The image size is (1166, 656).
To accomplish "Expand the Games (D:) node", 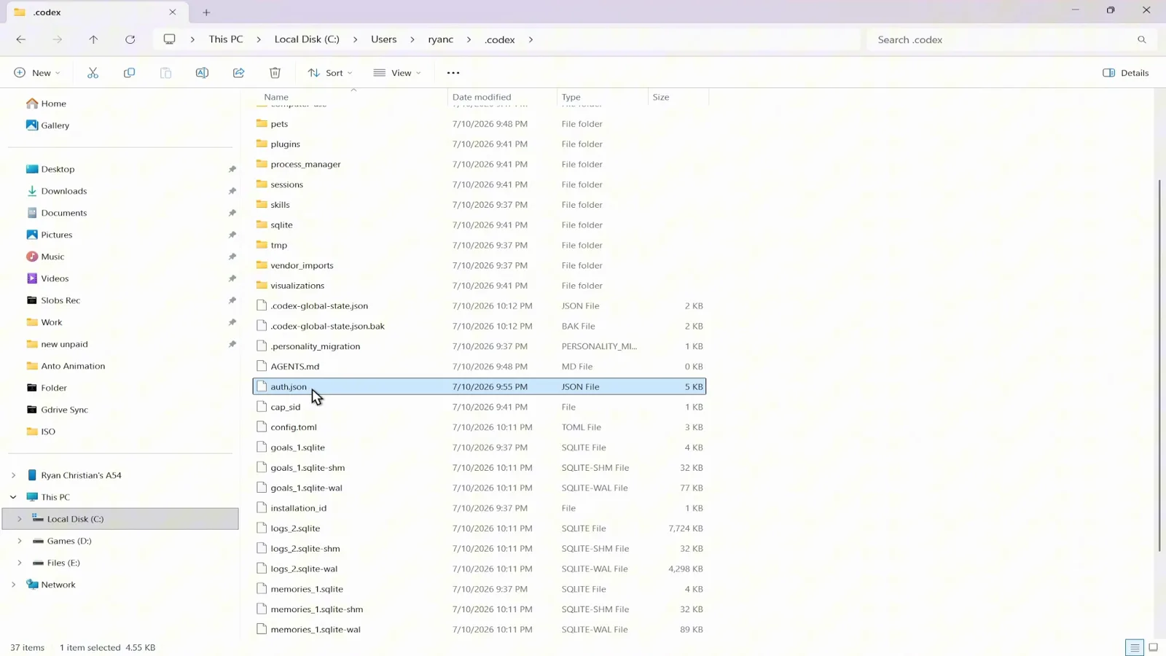I will click(20, 541).
